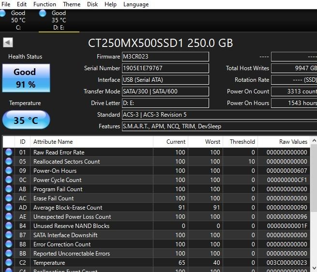This screenshot has width=317, height=272.
Task: Click threshold value 10 in Reallocated Sectors row
Action: pyautogui.click(x=252, y=162)
